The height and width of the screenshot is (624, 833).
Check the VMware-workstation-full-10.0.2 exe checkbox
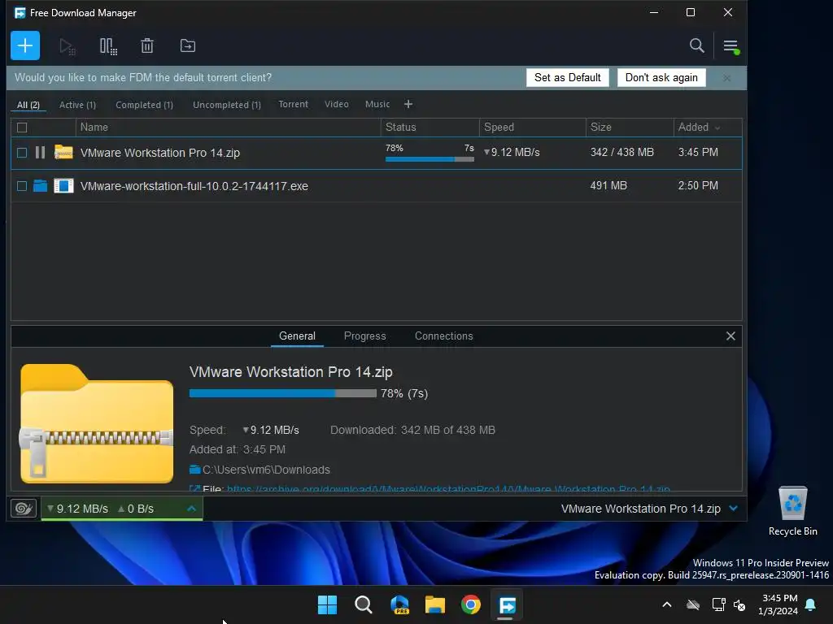coord(22,186)
